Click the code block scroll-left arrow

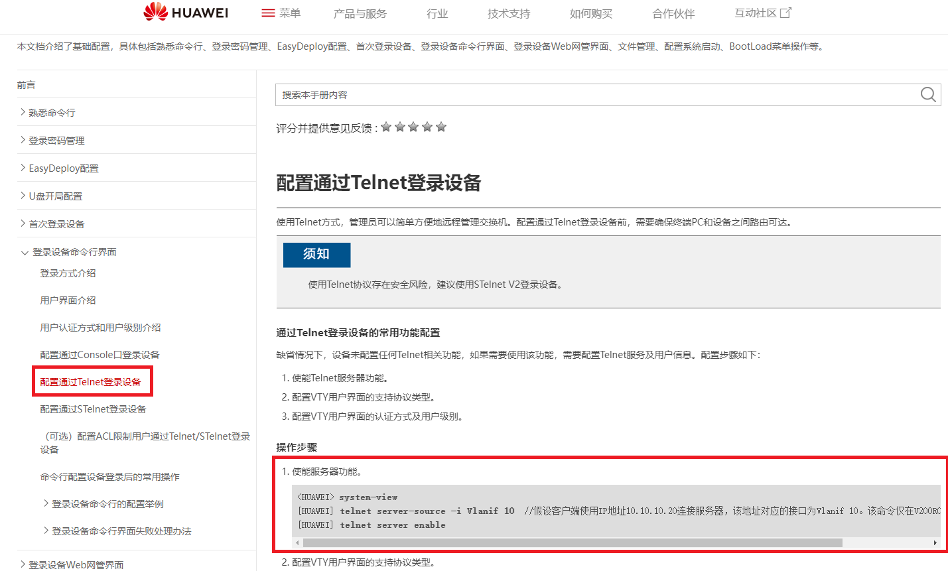(x=297, y=542)
